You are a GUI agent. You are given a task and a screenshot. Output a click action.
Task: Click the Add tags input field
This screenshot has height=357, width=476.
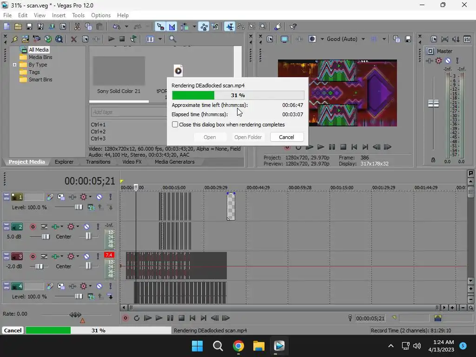(x=128, y=112)
